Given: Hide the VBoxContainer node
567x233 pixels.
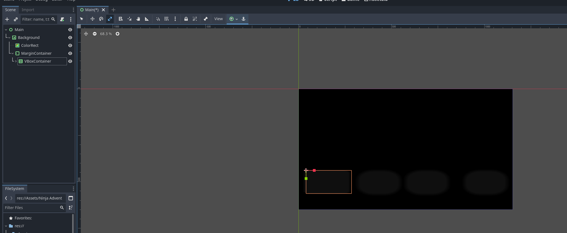Looking at the screenshot, I should pyautogui.click(x=70, y=61).
